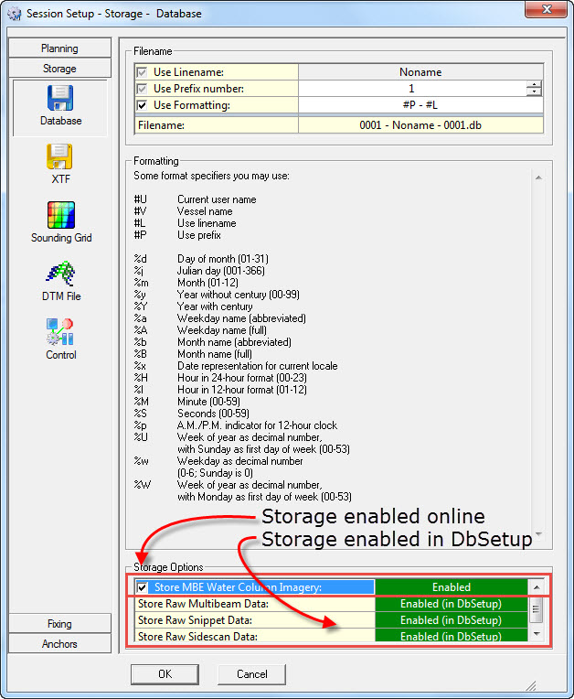Open the Fixing section
Image resolution: width=574 pixels, height=699 pixels.
(x=59, y=624)
